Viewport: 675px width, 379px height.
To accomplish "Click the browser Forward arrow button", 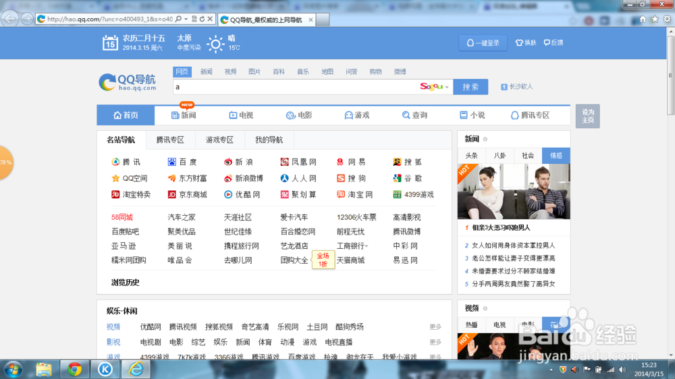I will 27,19.
